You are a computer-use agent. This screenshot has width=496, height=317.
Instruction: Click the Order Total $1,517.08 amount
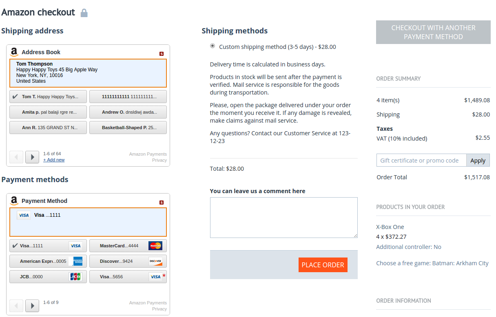[477, 177]
